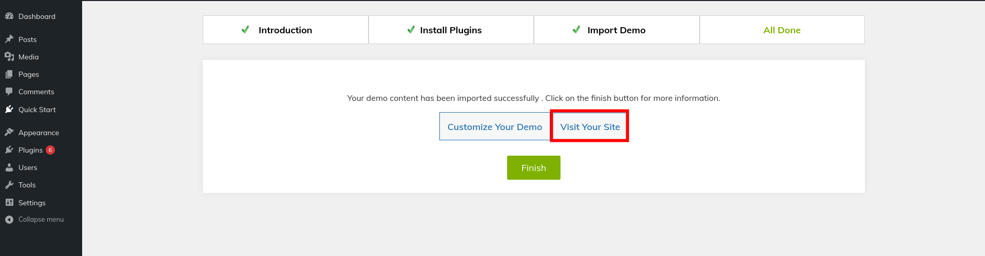985x256 pixels.
Task: Click the Appearance paintbrush icon
Action: click(9, 133)
